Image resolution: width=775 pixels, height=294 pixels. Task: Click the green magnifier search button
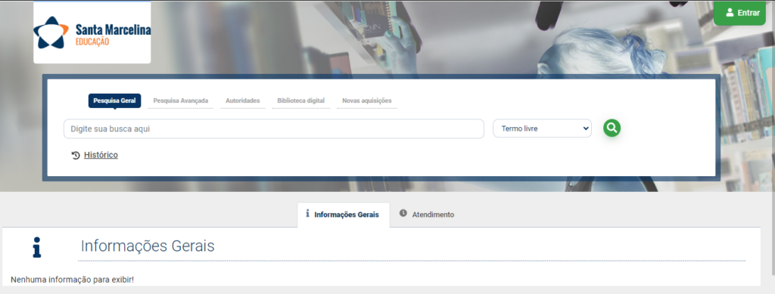click(612, 128)
